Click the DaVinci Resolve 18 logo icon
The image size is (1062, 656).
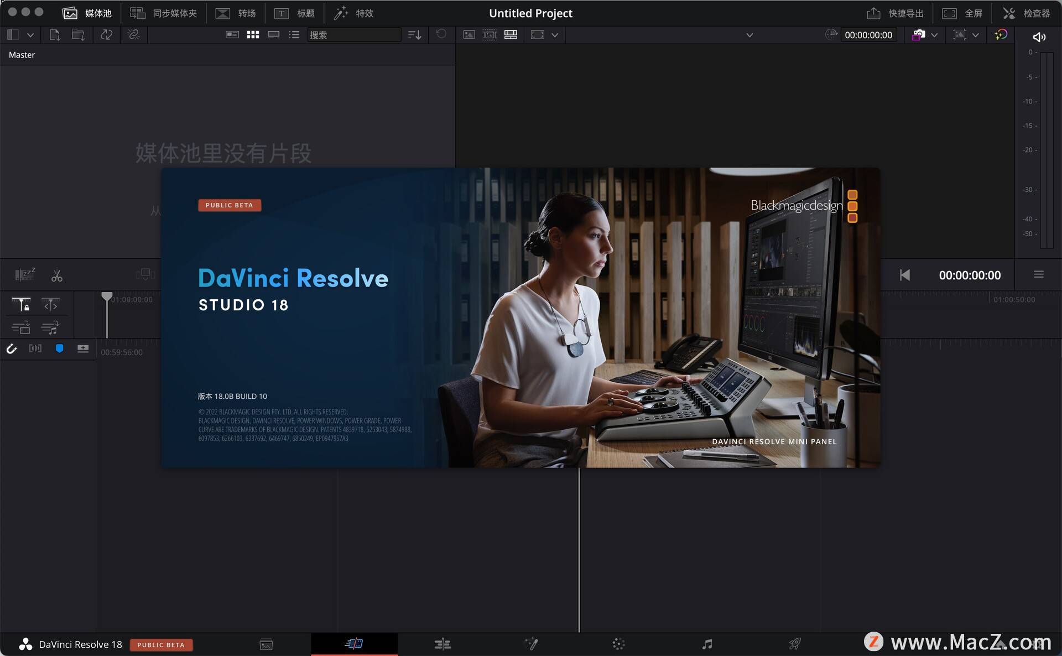25,644
